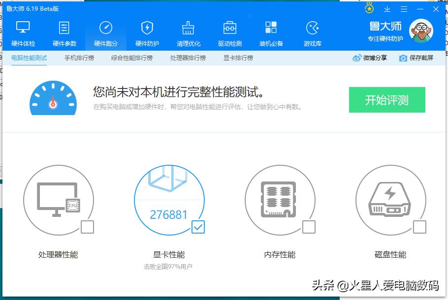Check the 内存性能 memory benchmark box
The width and height of the screenshot is (448, 300).
308,227
